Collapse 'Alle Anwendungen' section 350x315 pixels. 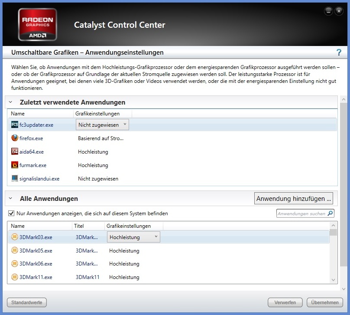pyautogui.click(x=10, y=198)
